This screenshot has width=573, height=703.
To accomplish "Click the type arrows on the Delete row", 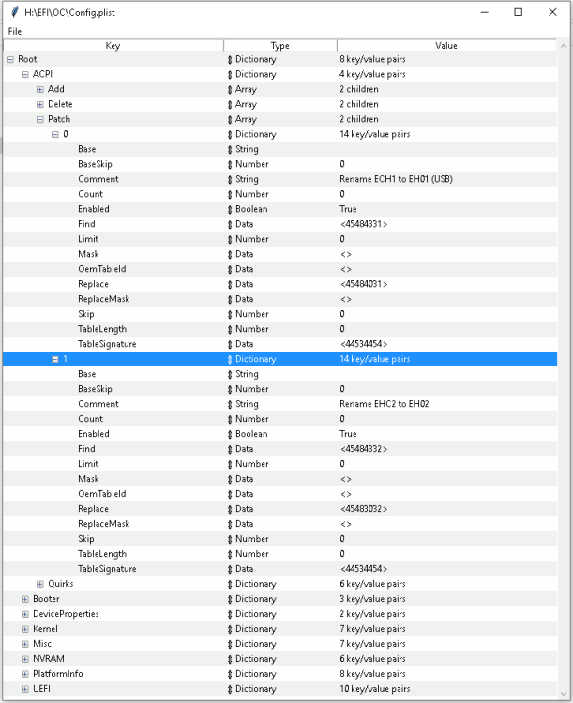I will pyautogui.click(x=230, y=104).
